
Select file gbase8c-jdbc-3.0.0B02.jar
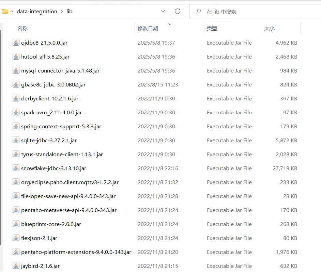click(53, 85)
